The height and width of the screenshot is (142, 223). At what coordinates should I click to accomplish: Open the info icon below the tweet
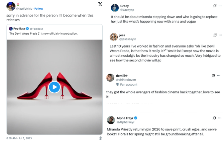pos(101,138)
